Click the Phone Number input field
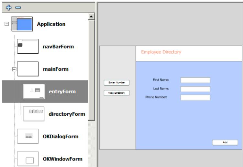The width and height of the screenshot is (243, 167). tap(195, 98)
